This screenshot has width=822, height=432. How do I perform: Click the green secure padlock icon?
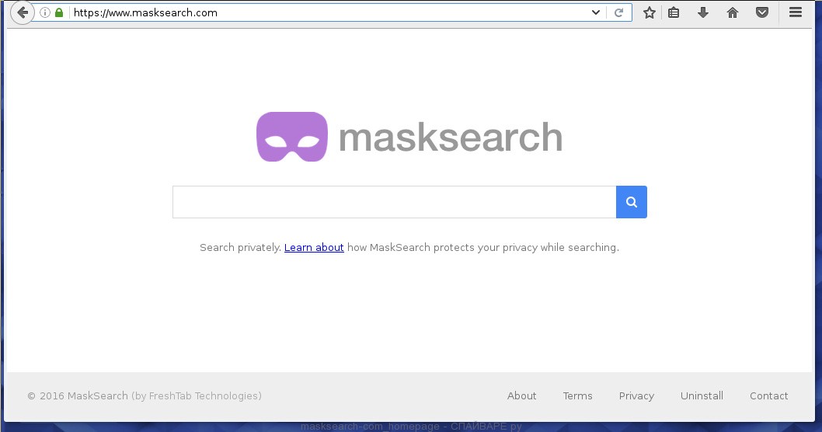tap(59, 12)
